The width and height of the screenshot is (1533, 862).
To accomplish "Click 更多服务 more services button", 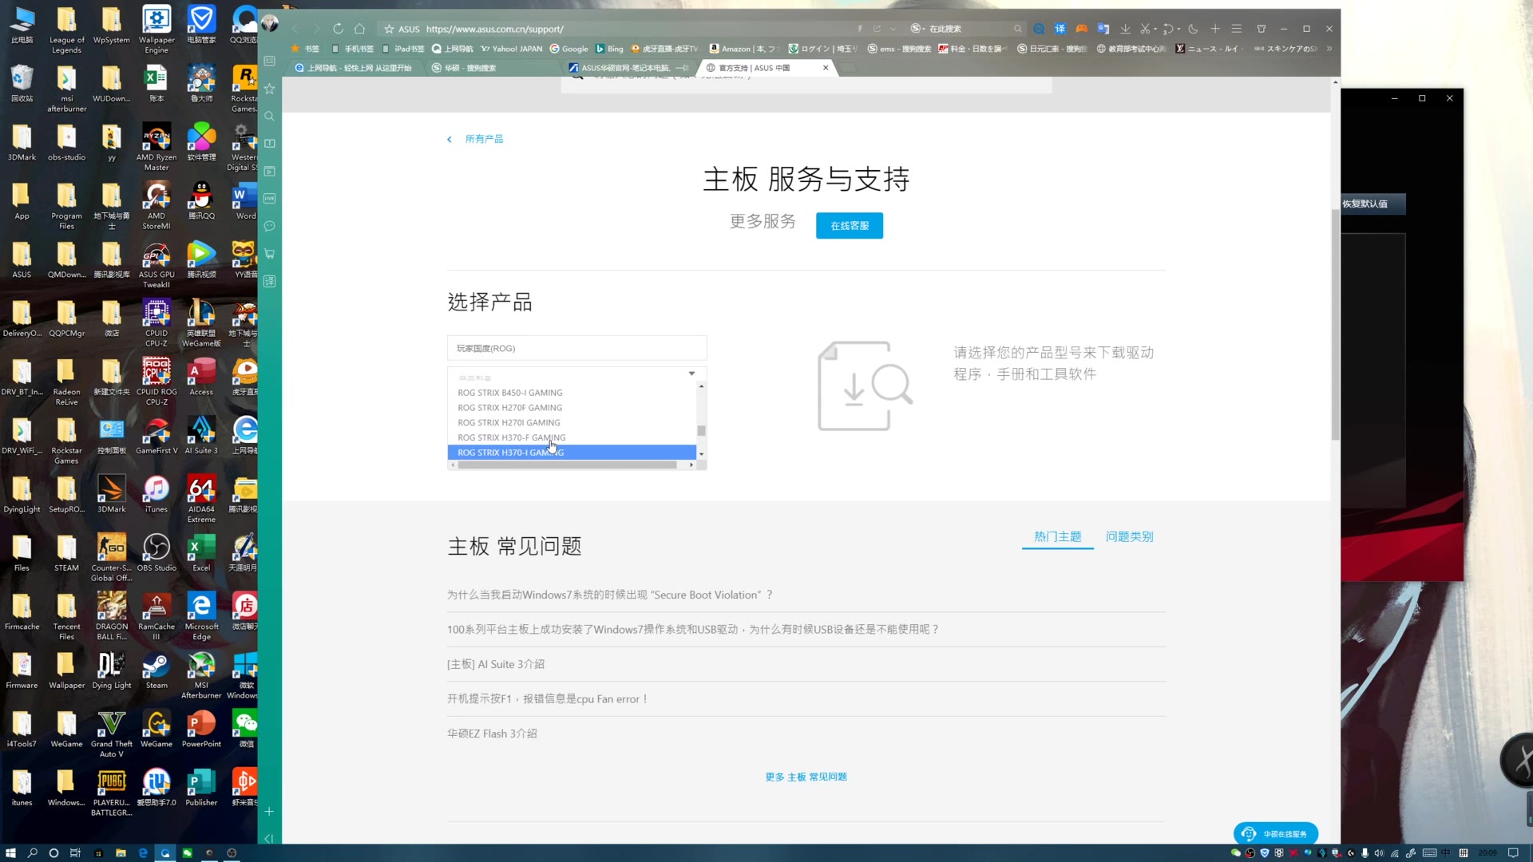I will pyautogui.click(x=761, y=220).
